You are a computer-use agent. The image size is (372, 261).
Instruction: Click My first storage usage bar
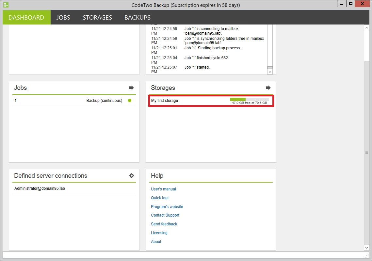point(249,99)
